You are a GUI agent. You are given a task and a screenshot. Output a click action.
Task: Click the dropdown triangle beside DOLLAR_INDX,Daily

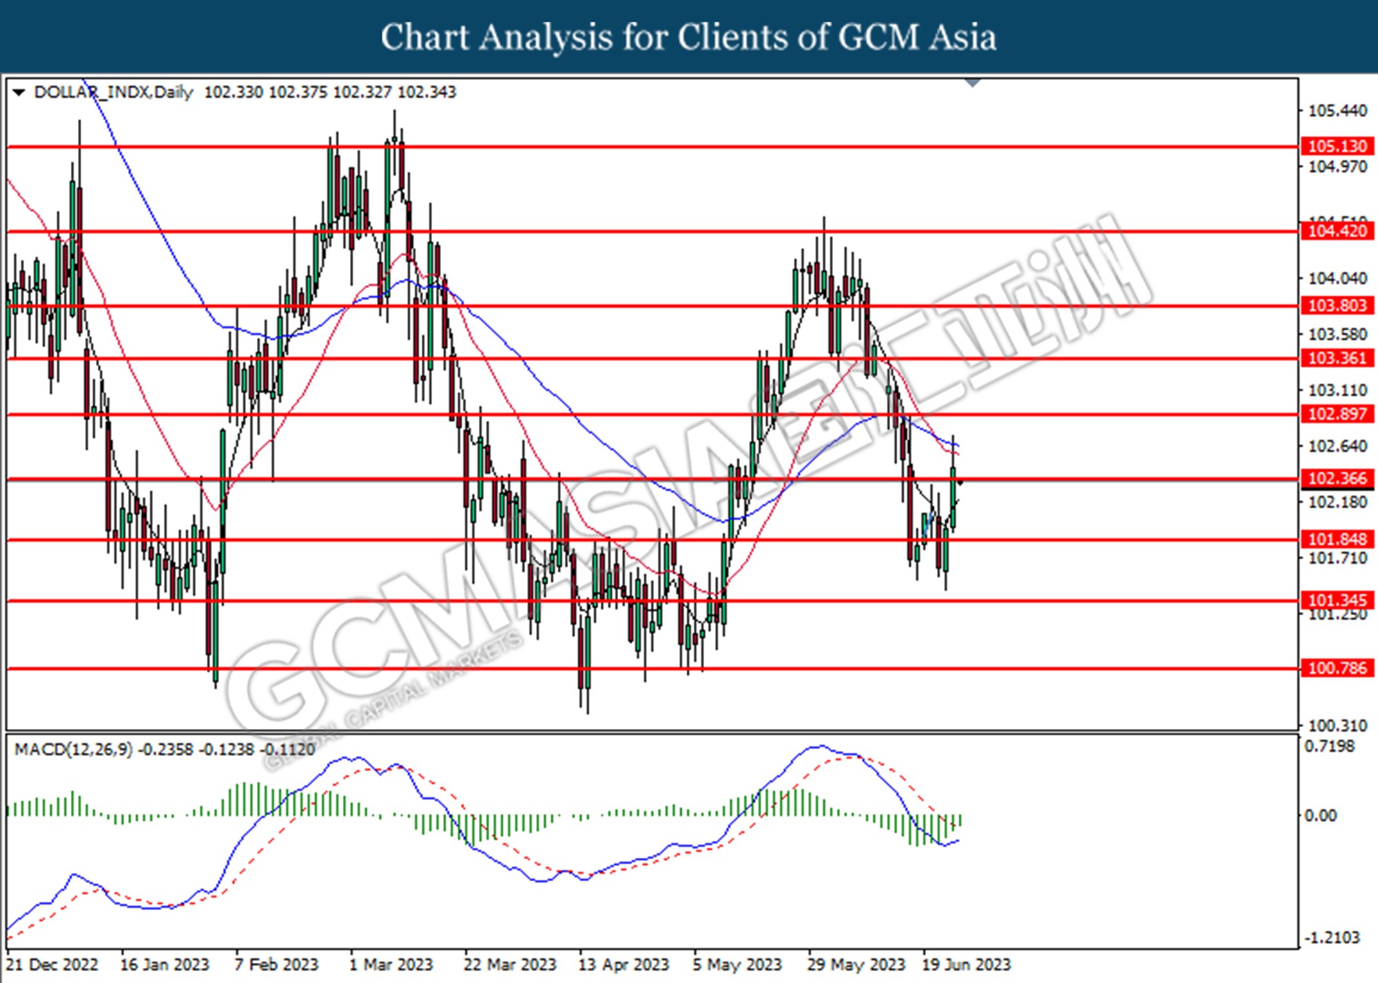point(19,92)
